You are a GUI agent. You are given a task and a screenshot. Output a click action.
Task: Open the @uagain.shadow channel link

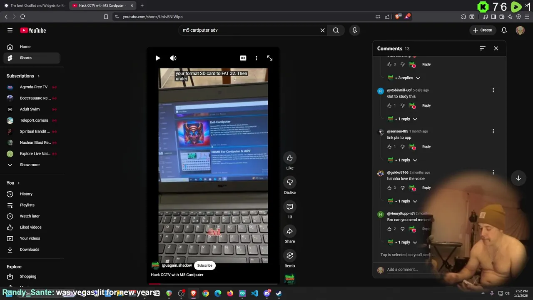177,265
